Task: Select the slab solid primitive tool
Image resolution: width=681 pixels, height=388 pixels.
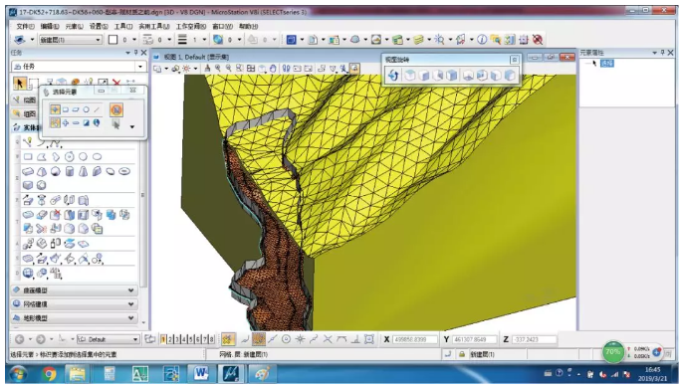Action: 28,171
